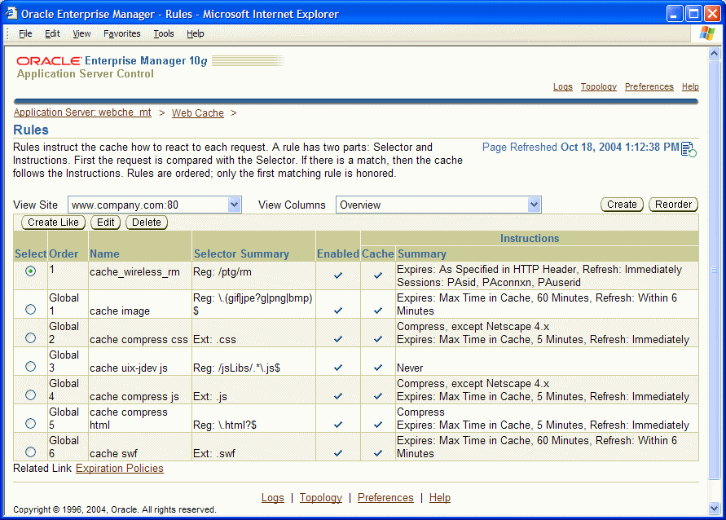Select the cache uix-jdev js radio button
This screenshot has width=726, height=520.
(31, 366)
